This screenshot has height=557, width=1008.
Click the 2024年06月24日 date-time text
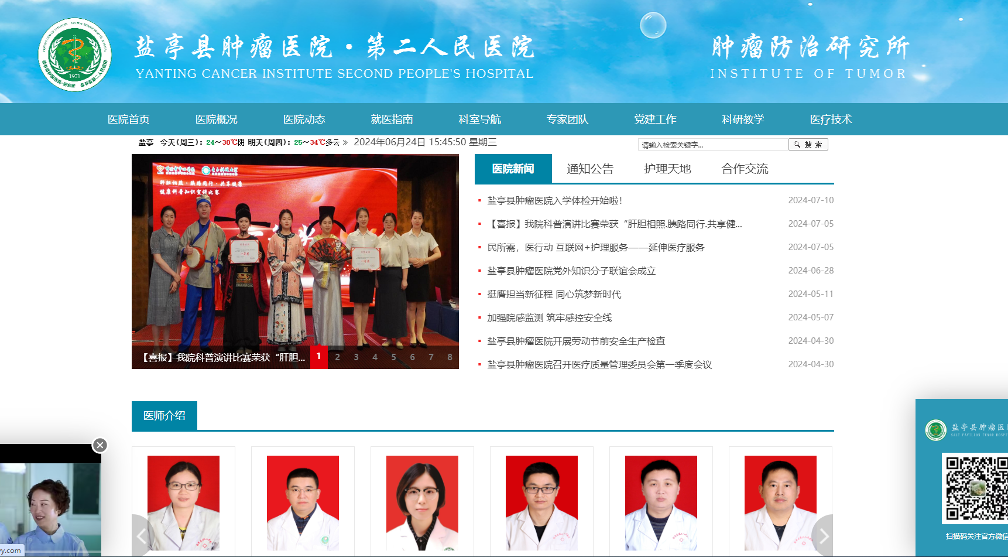[425, 142]
